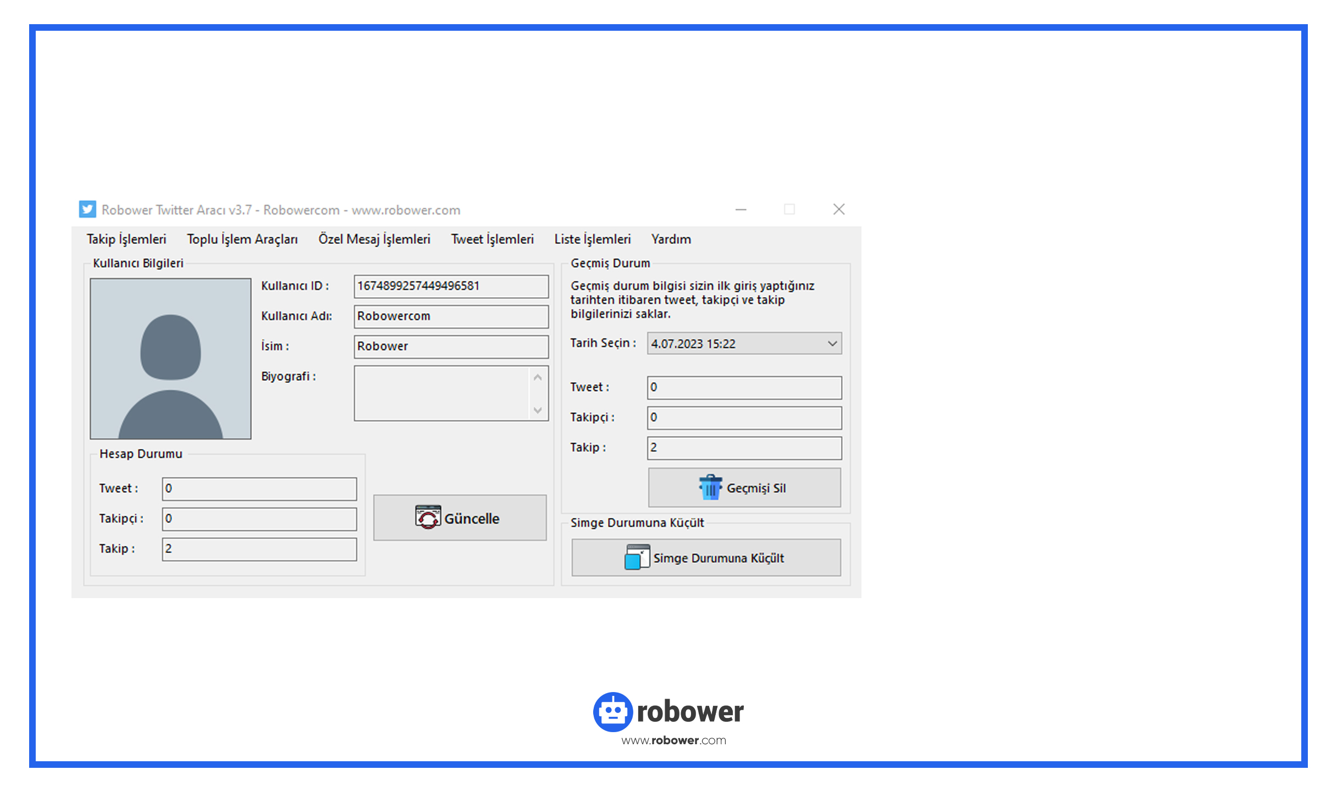Image resolution: width=1337 pixels, height=792 pixels.
Task: Click Tweet field in Hesap Durumu
Action: click(x=259, y=489)
